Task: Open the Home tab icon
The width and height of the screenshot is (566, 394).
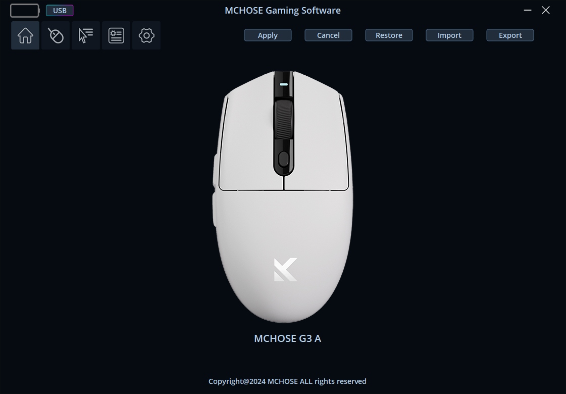Action: [25, 35]
